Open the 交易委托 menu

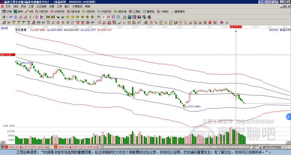[77, 7]
